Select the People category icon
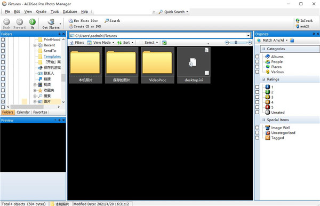 pyautogui.click(x=268, y=61)
